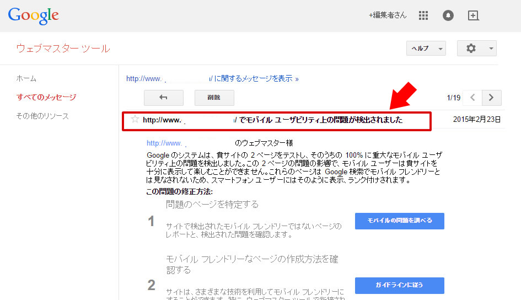Click the date 2015年2月23日
Image resolution: width=521 pixels, height=300 pixels.
477,120
